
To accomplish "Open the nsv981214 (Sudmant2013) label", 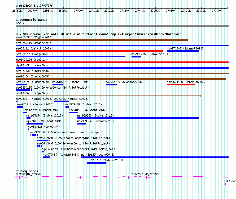I will click(35, 104).
